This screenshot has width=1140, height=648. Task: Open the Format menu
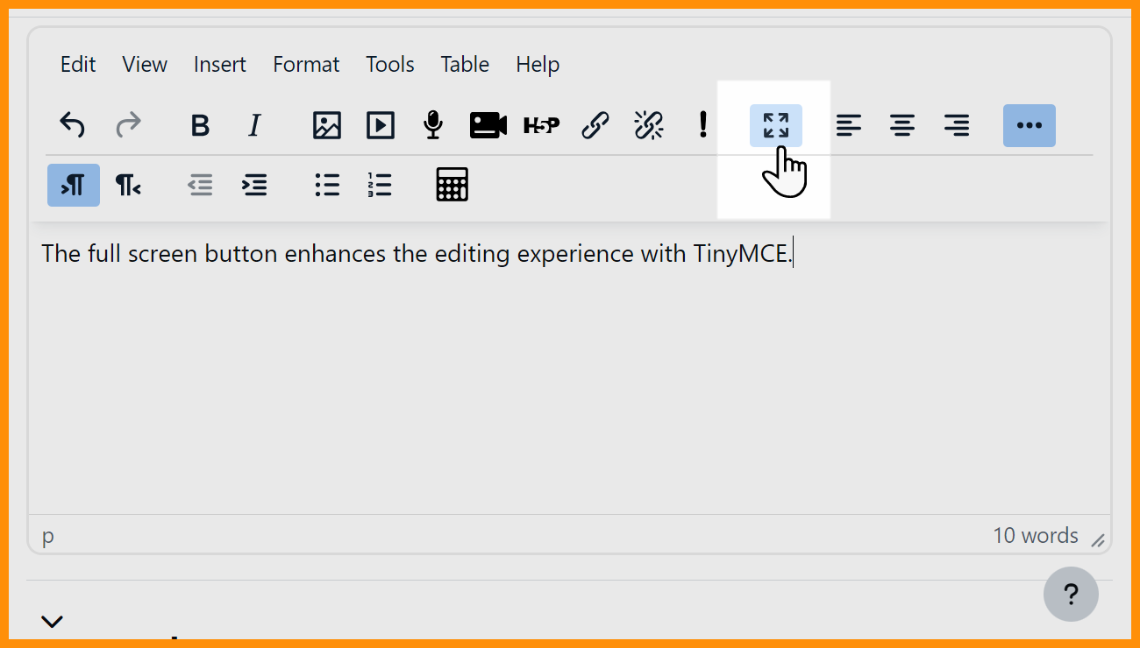[306, 64]
